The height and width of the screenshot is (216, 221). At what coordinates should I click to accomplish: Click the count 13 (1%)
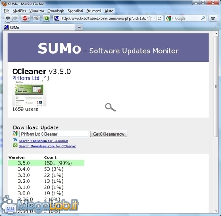coord(54,181)
